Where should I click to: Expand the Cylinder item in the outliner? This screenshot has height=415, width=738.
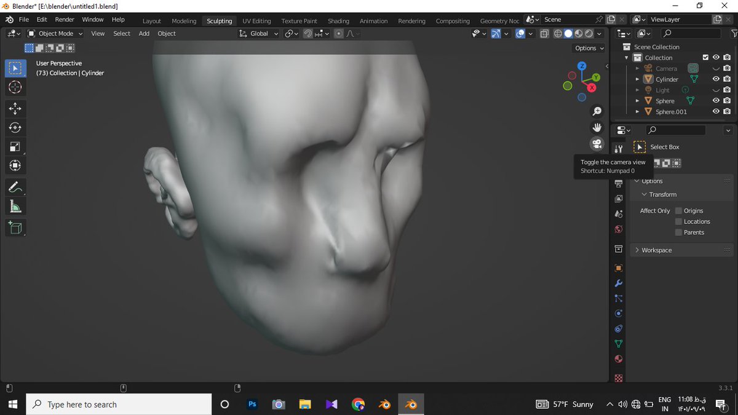coord(637,79)
